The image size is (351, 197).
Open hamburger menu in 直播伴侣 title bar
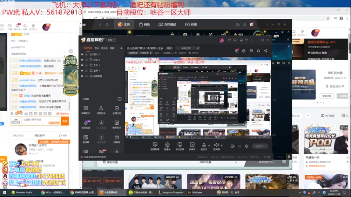click(x=252, y=40)
